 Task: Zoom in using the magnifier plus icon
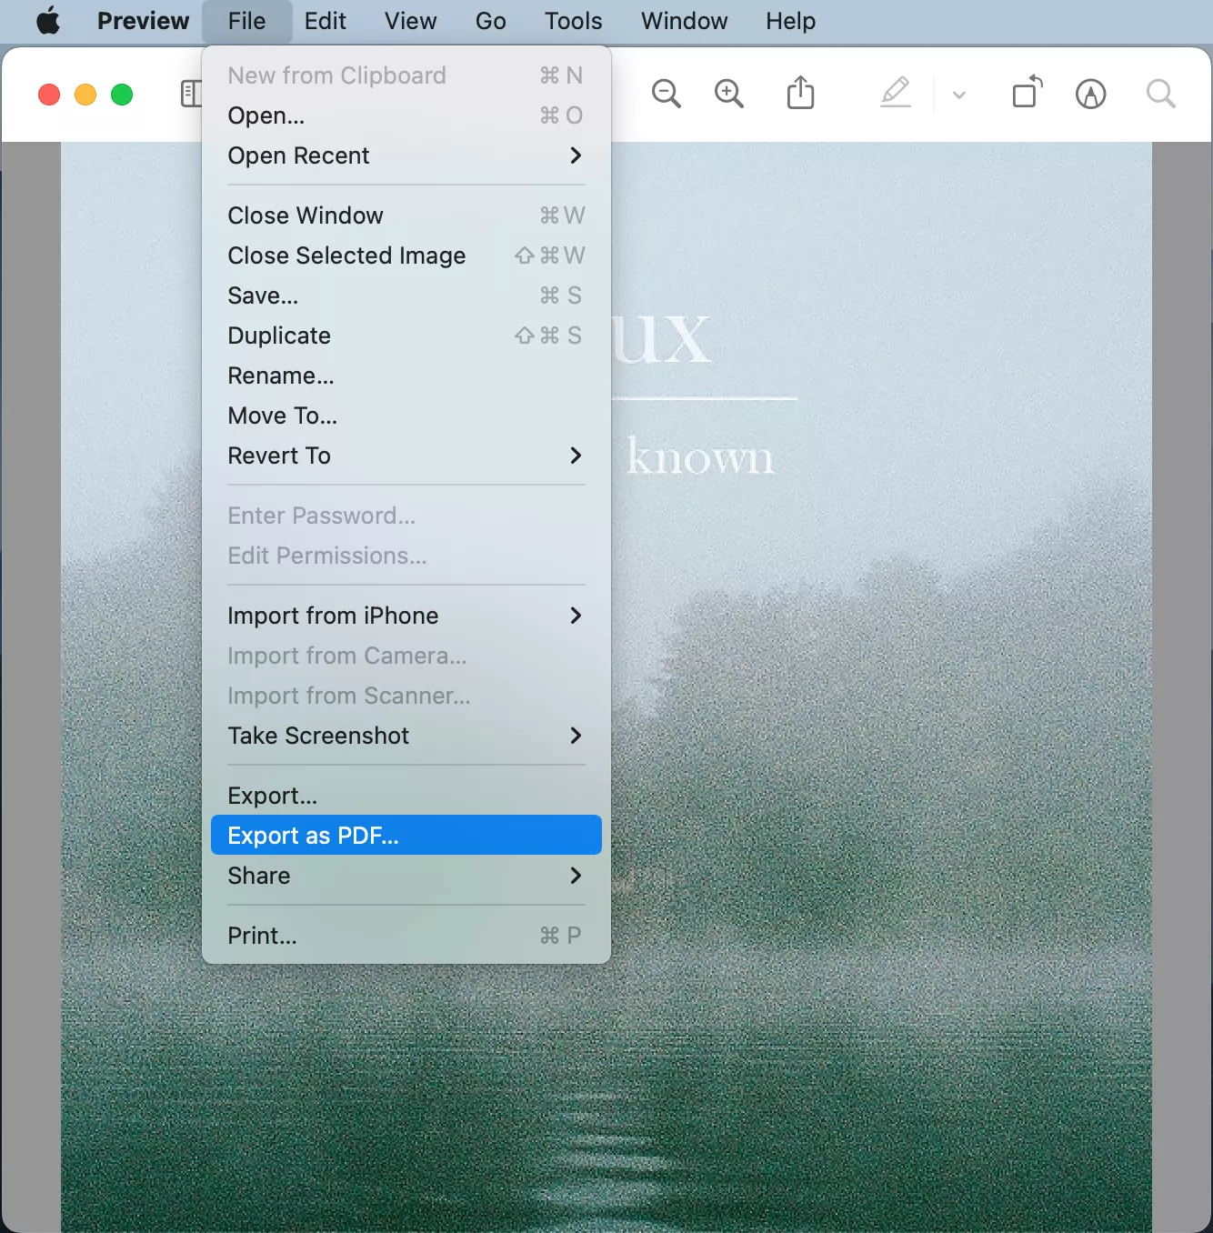coord(729,94)
